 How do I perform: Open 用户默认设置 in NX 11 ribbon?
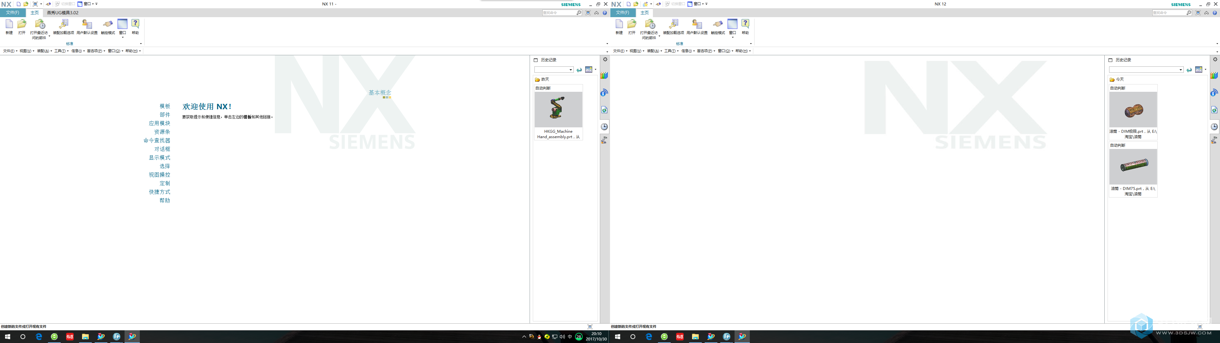(87, 27)
